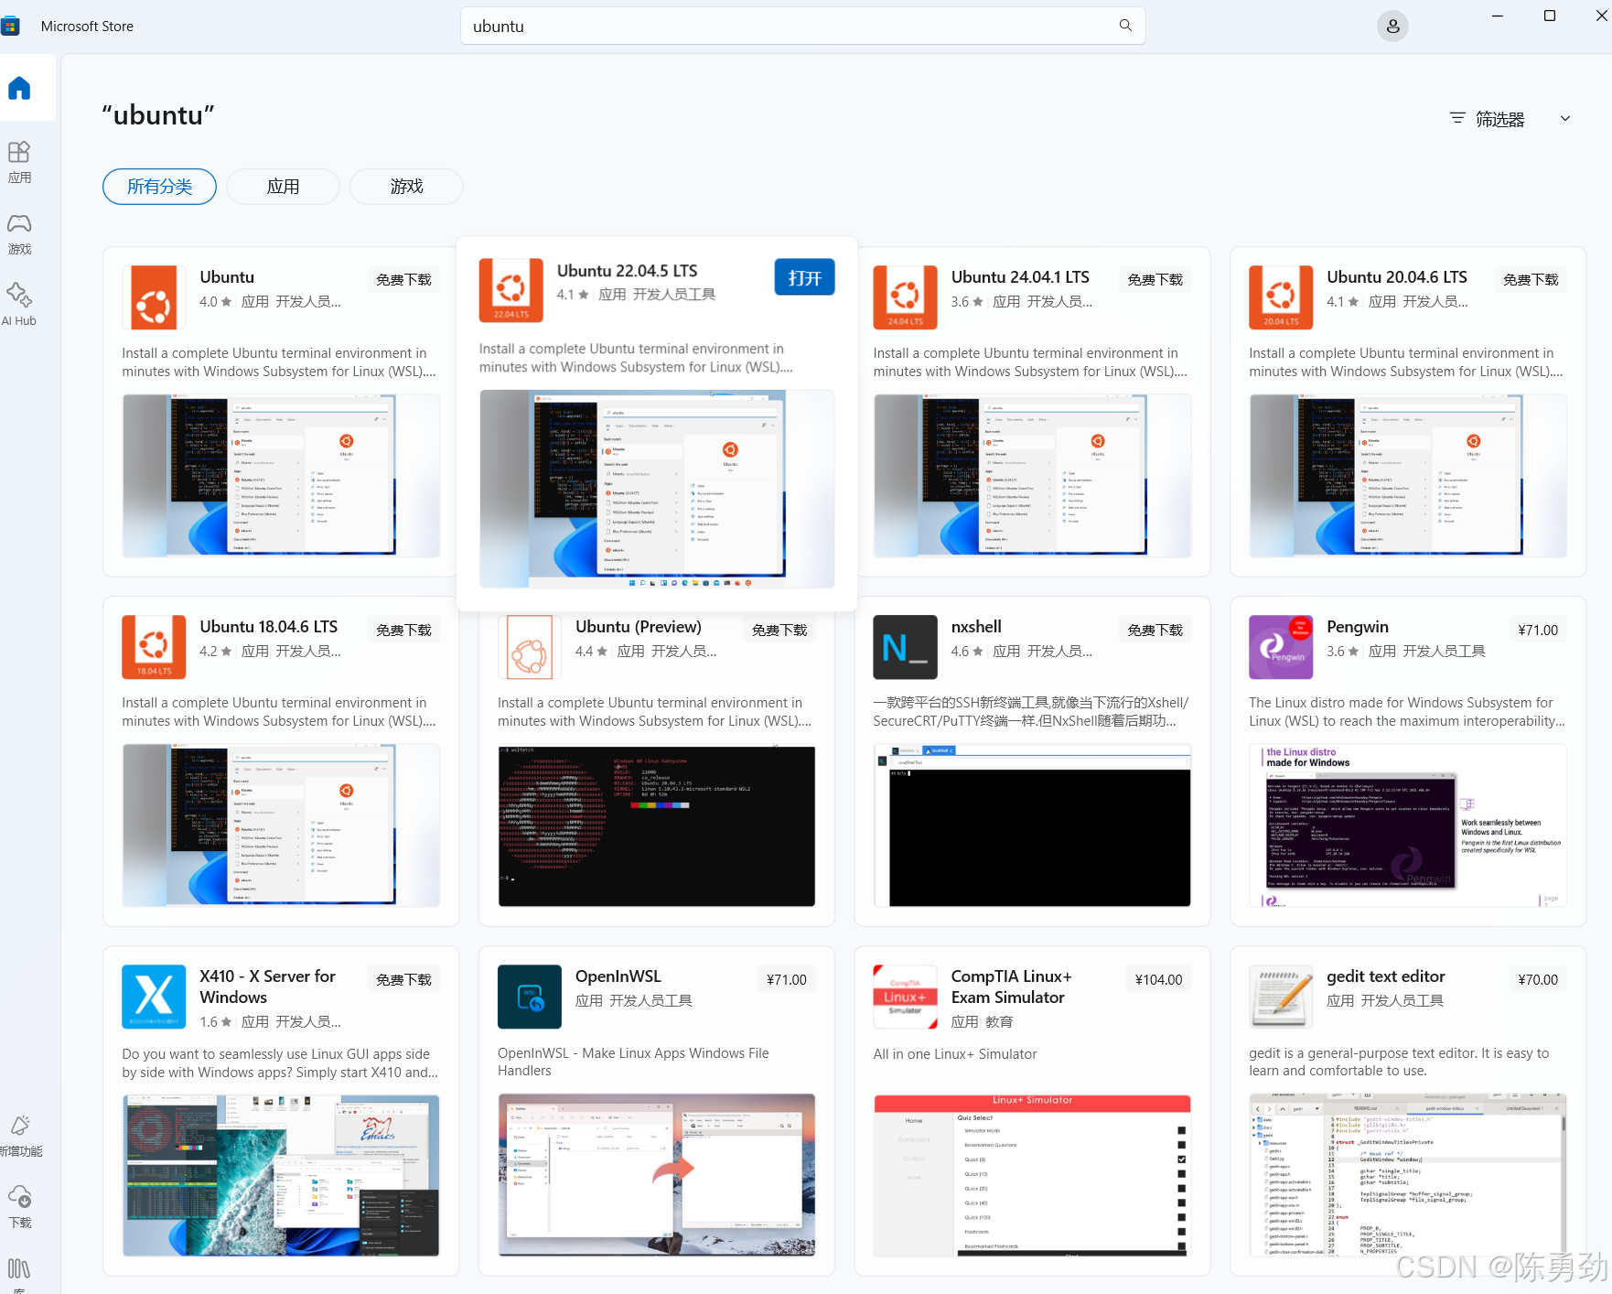Click the filter lines icon beside 筛选器
1612x1294 pixels.
pyautogui.click(x=1457, y=118)
